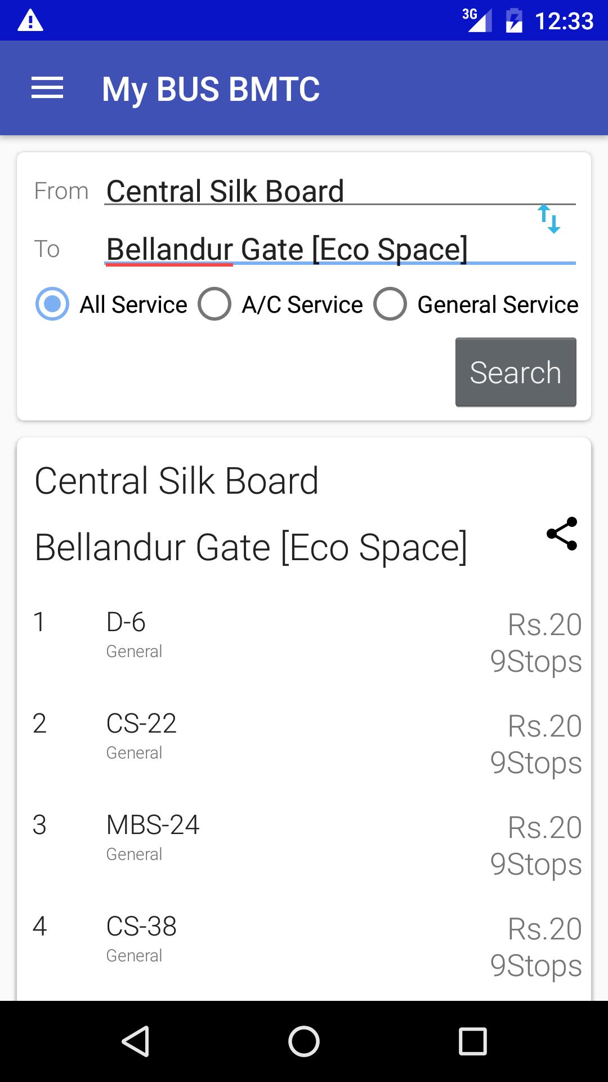Select the A/C Service radio option

[x=214, y=304]
